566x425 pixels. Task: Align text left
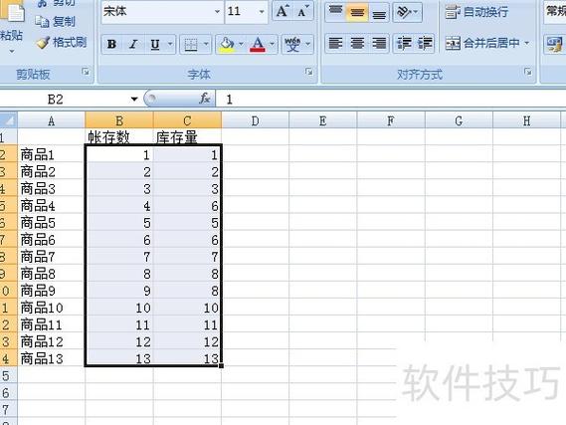[x=335, y=44]
